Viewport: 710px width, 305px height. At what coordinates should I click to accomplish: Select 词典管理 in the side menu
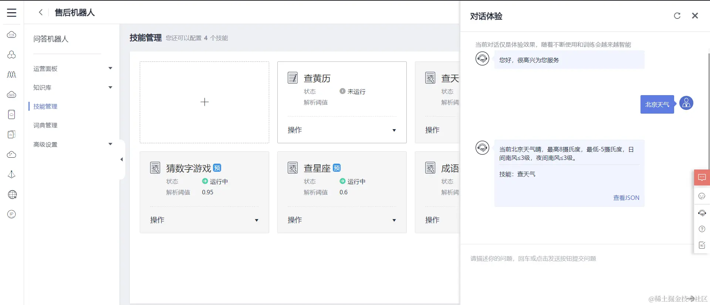tap(45, 125)
